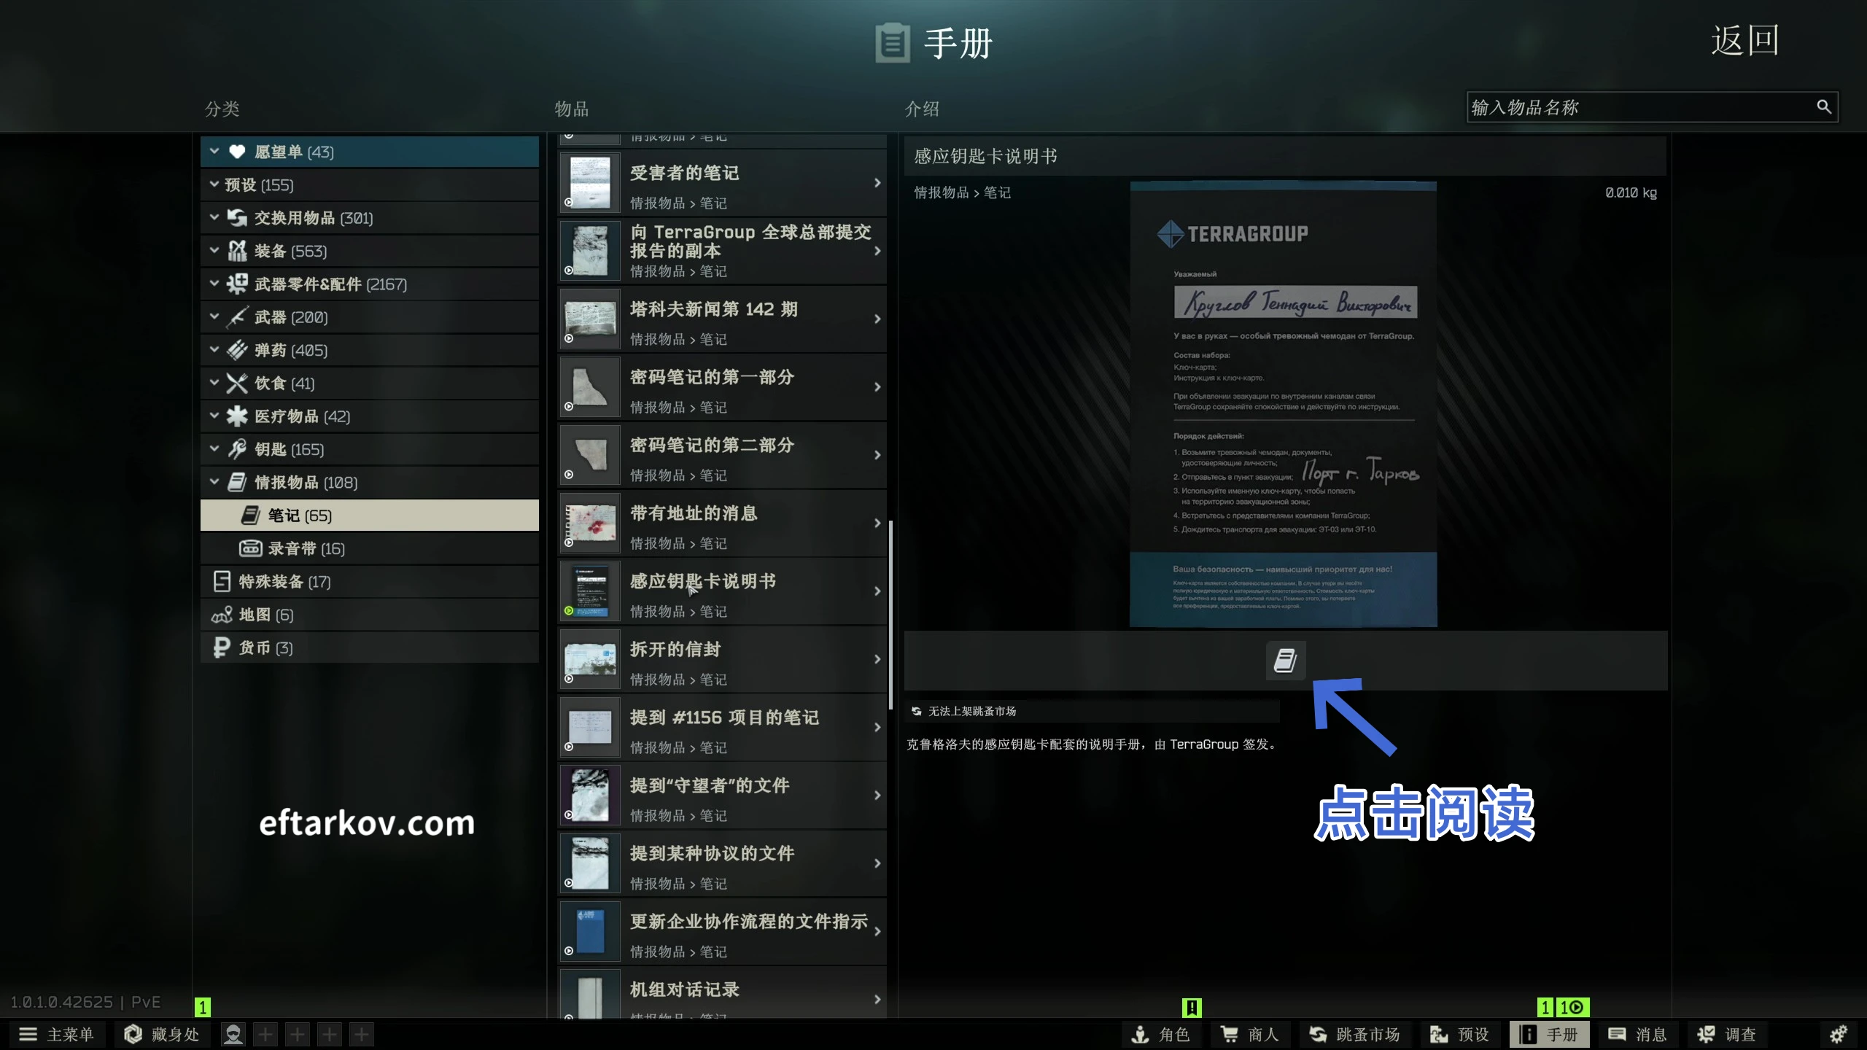The height and width of the screenshot is (1050, 1867).
Task: Click the character face icon in the bottom bar
Action: (233, 1034)
